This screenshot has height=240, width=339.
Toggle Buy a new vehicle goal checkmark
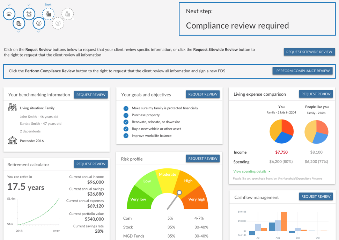(x=126, y=129)
